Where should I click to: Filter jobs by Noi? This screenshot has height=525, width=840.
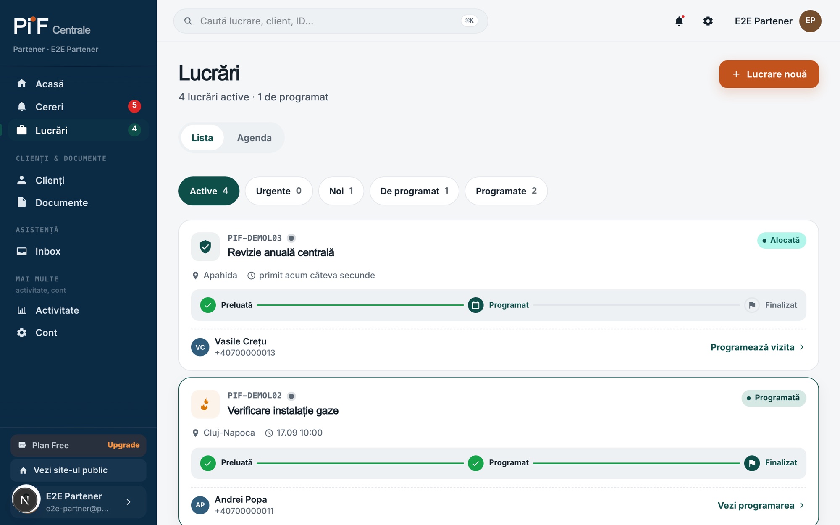(x=341, y=191)
